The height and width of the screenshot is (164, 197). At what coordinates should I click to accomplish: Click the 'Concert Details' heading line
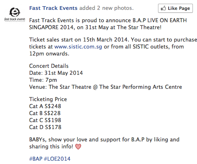(49, 66)
